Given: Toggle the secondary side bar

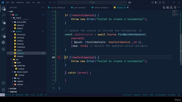Looking at the screenshot, I should [164, 3].
